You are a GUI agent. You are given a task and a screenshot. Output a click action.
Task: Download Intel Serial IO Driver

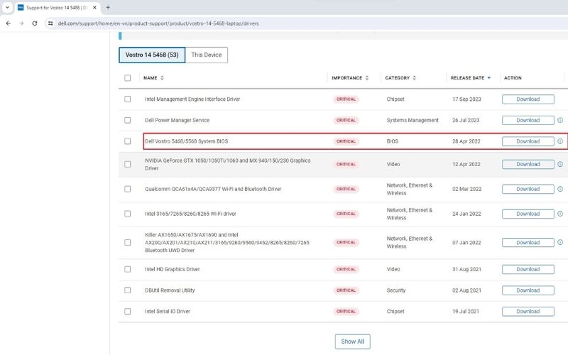click(x=528, y=311)
